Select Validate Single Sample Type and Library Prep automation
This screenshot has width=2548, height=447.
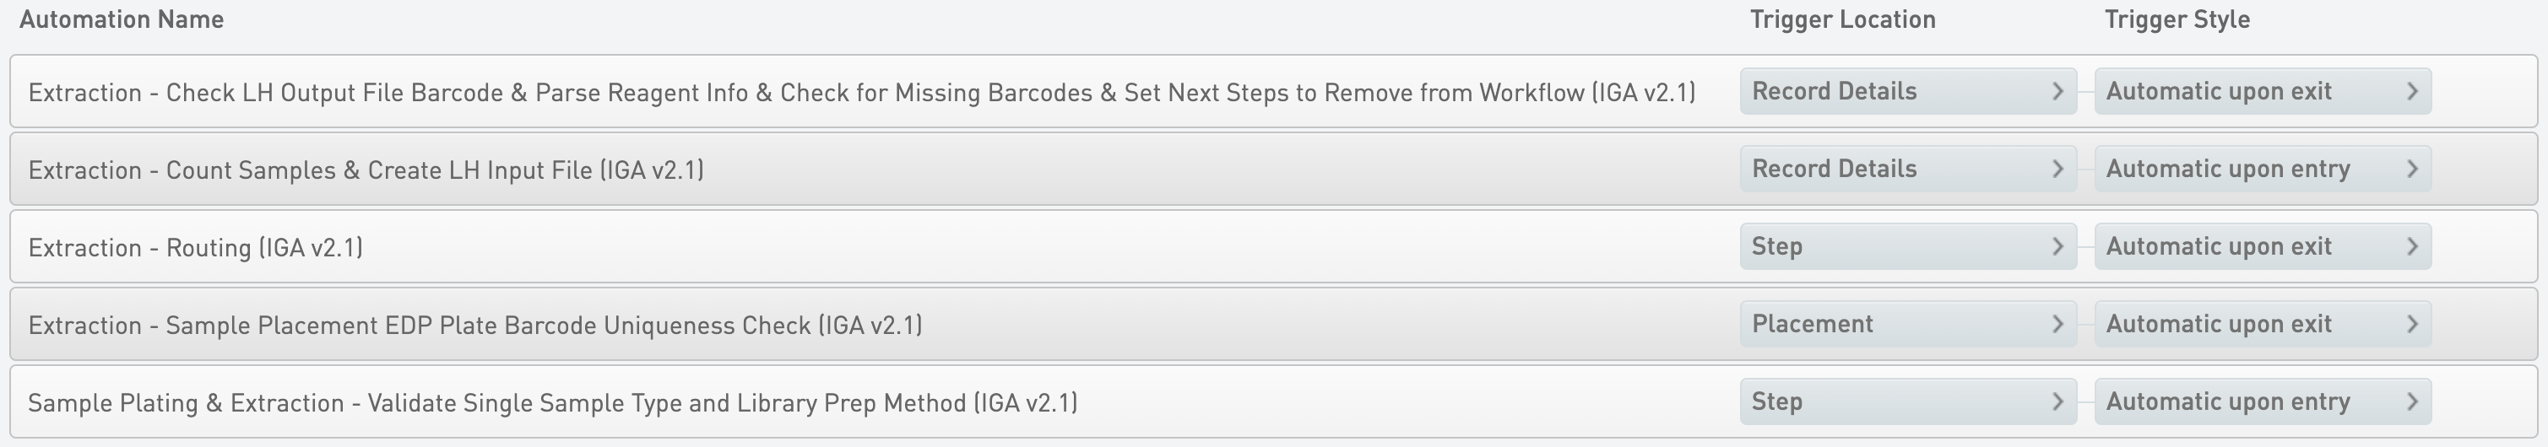click(x=552, y=402)
